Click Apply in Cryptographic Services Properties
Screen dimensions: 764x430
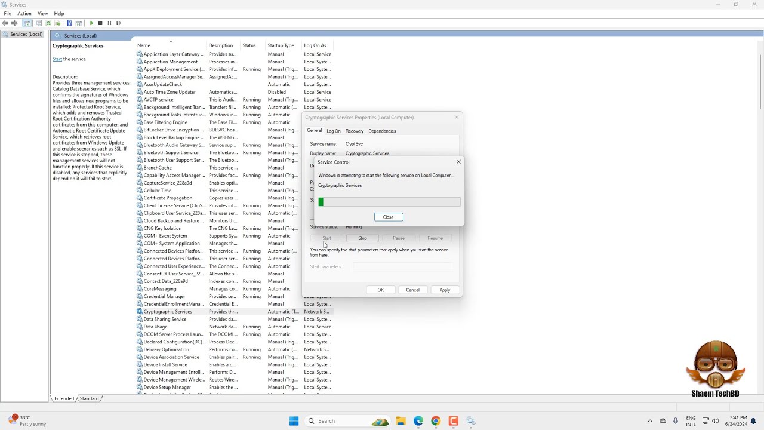[x=445, y=290]
